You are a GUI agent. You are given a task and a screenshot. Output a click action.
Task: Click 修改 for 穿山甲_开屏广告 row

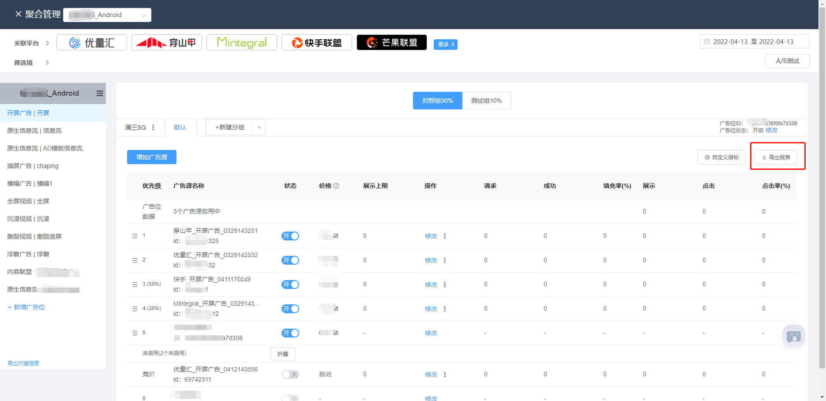431,236
